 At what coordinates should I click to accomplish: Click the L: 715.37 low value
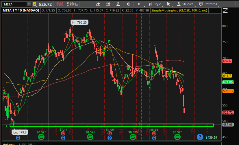point(97,10)
